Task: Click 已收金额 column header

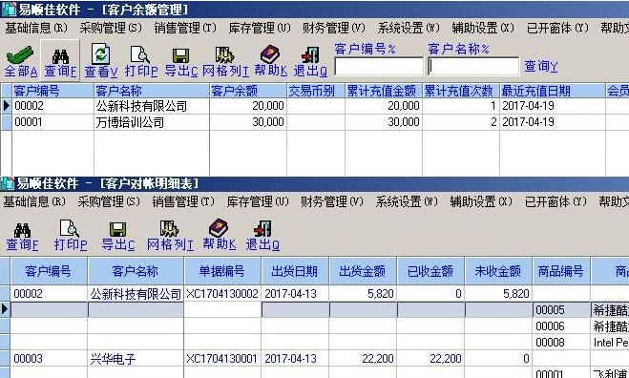Action: click(430, 271)
